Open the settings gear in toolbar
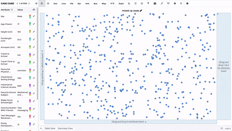This screenshot has width=232, height=131. [175, 3]
